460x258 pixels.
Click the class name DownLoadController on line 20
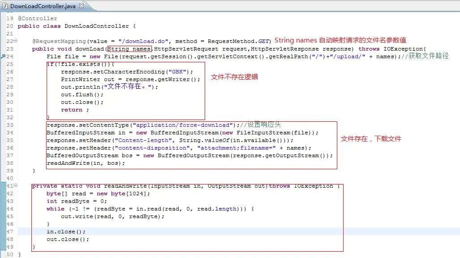[96, 26]
